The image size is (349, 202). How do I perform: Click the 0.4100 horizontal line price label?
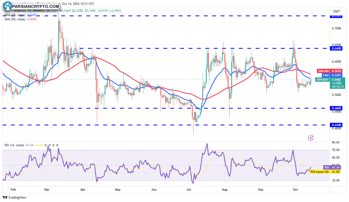tap(336, 125)
